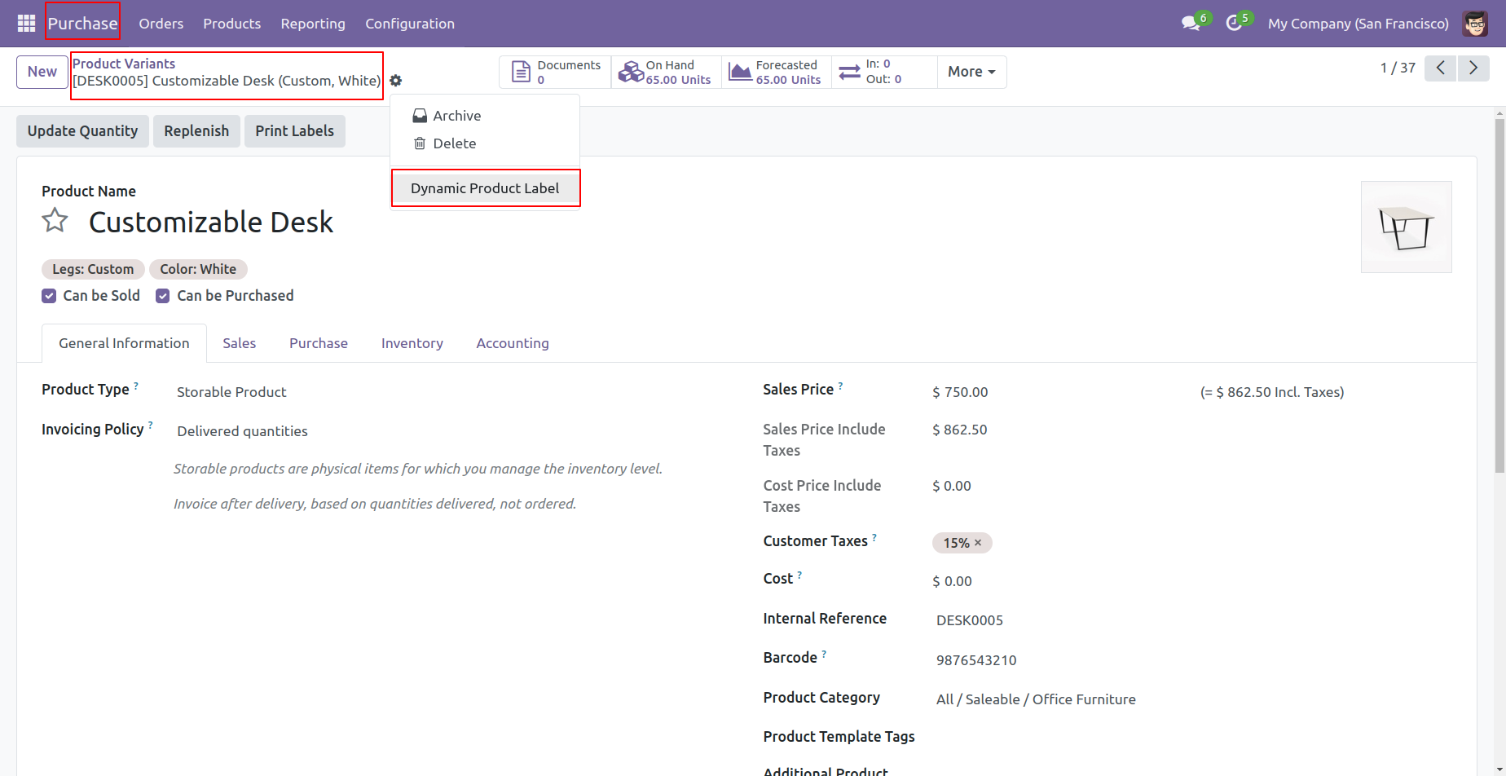1506x776 pixels.
Task: Switch to the Inventory tab
Action: [x=412, y=343]
